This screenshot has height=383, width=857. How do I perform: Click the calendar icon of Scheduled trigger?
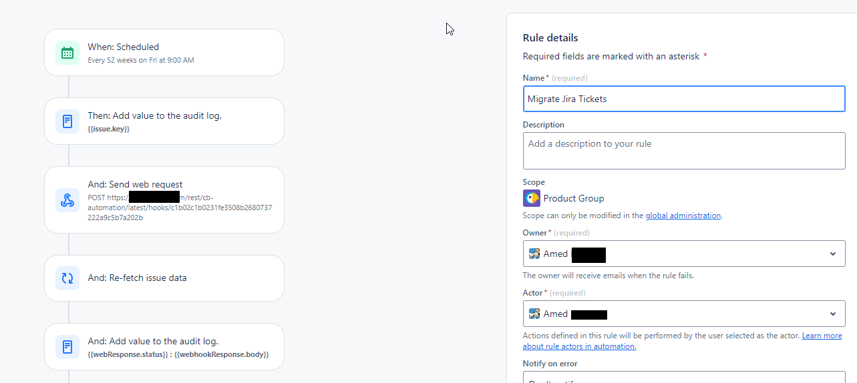point(67,53)
